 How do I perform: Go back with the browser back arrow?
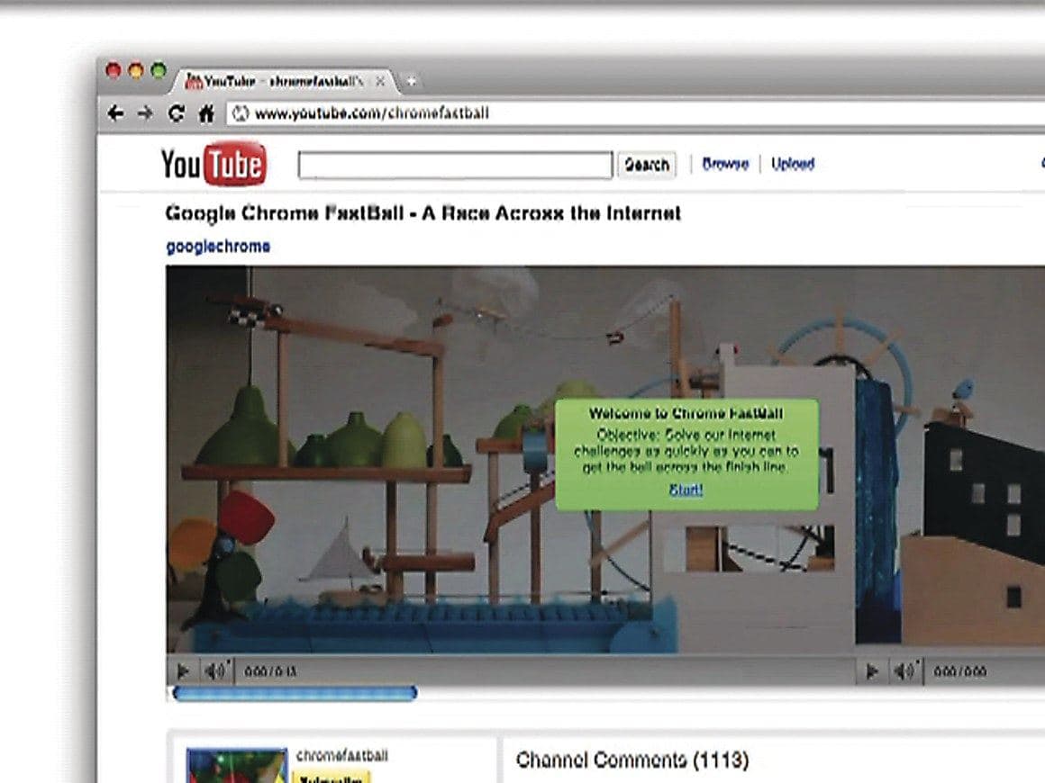click(x=115, y=113)
